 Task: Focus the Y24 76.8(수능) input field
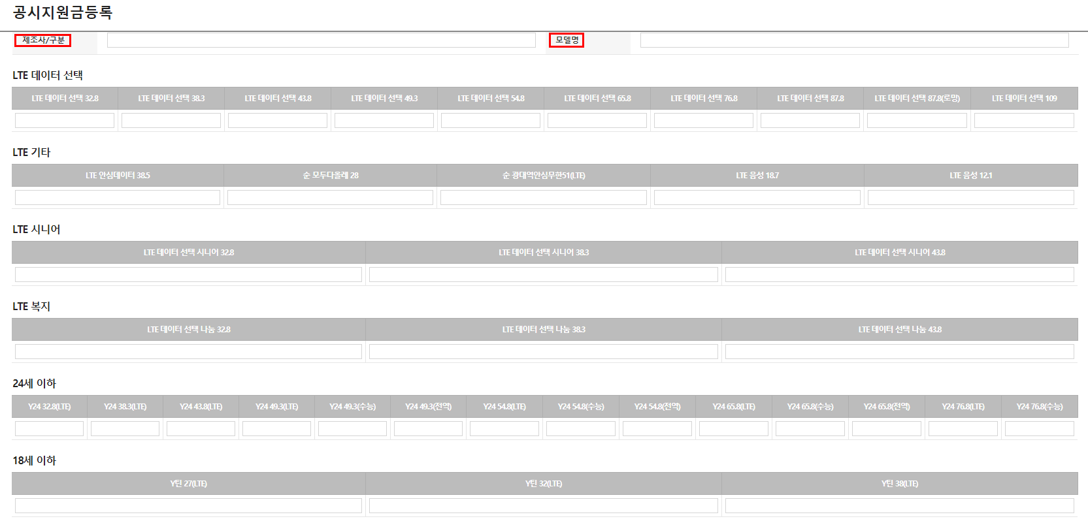point(1039,429)
